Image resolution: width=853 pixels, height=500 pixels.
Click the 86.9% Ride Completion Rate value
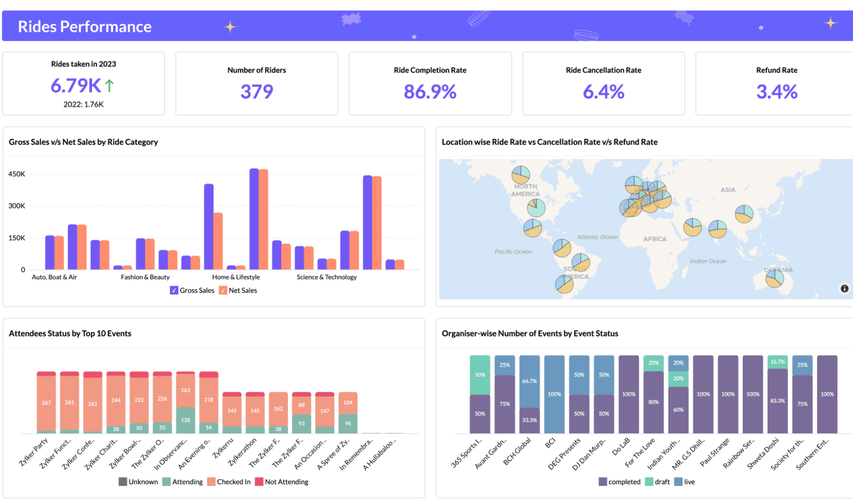click(x=430, y=92)
